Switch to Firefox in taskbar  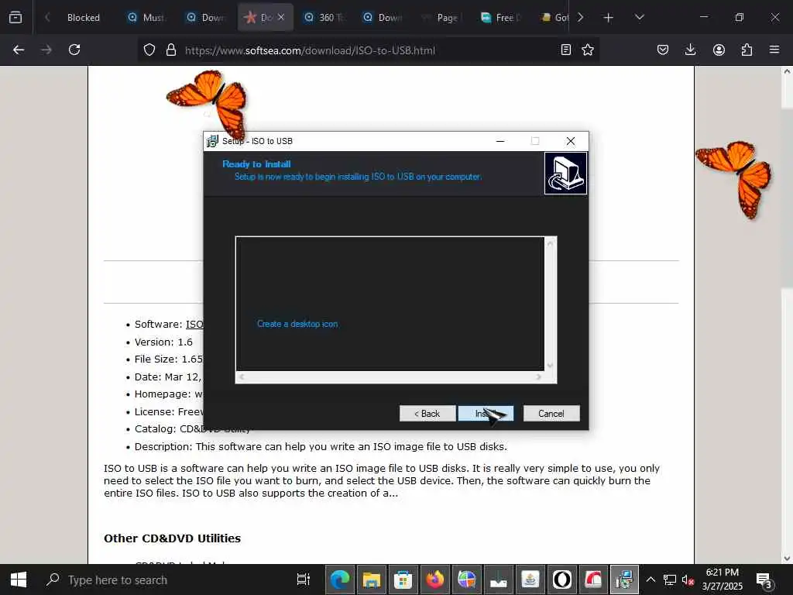tap(435, 580)
